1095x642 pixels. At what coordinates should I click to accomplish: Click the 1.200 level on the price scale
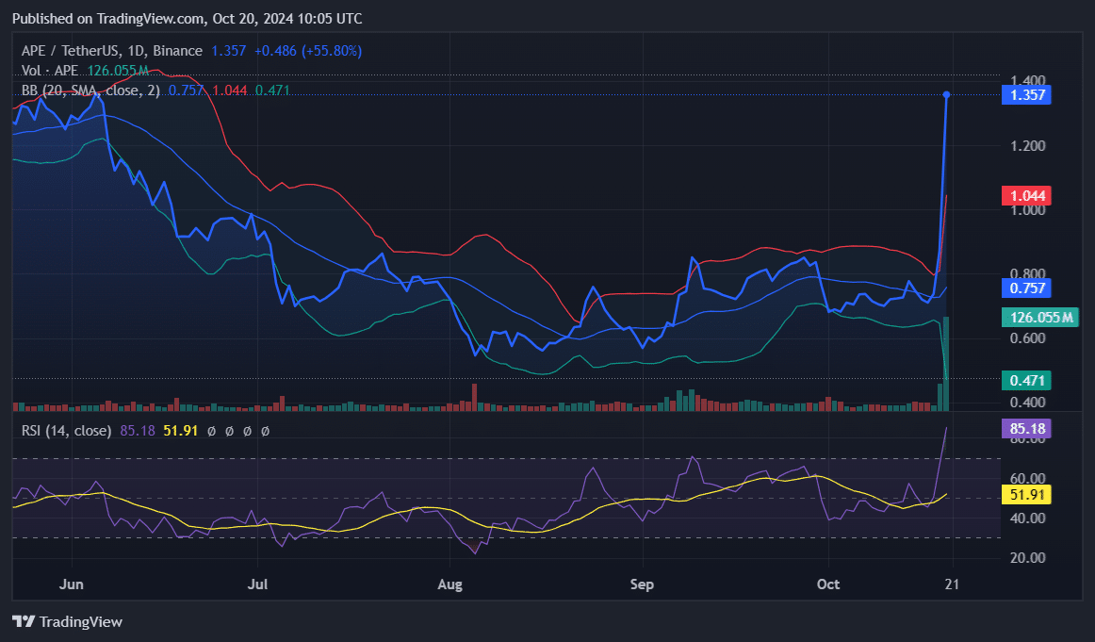(x=1027, y=146)
